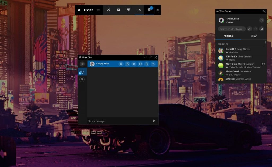Open the Capture widget on Game Bar

[x=118, y=10]
